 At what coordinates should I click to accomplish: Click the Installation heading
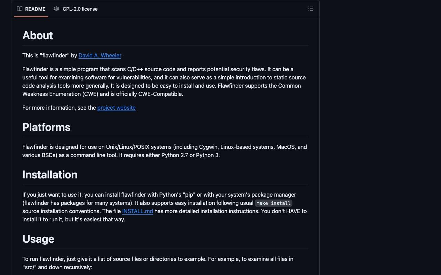50,175
